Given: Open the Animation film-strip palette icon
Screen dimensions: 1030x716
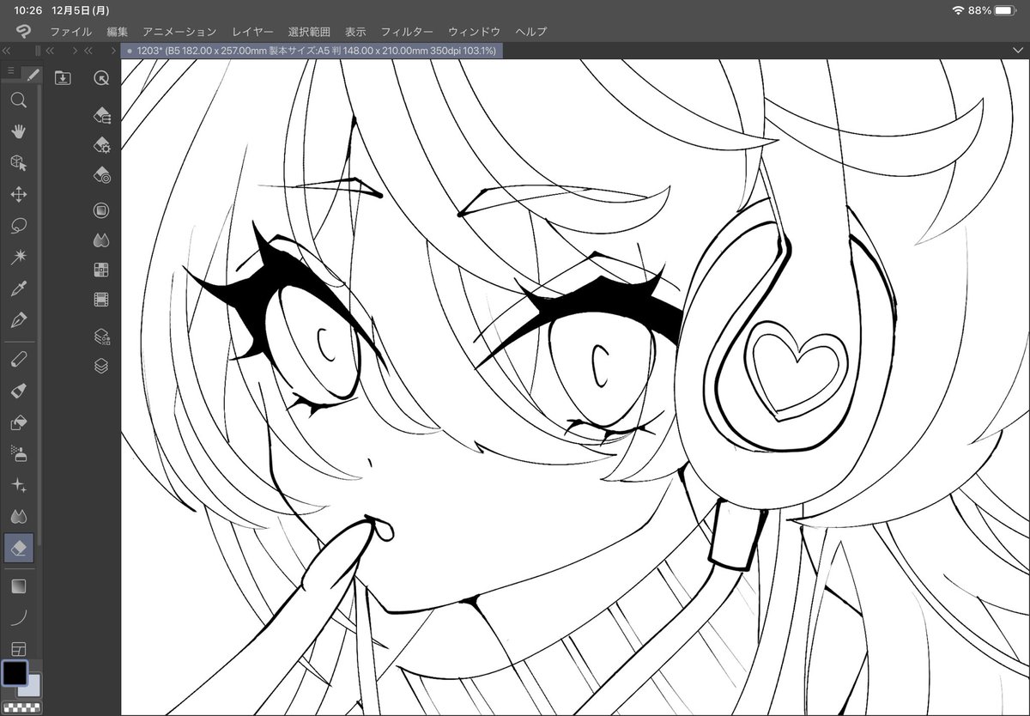Looking at the screenshot, I should pos(101,300).
